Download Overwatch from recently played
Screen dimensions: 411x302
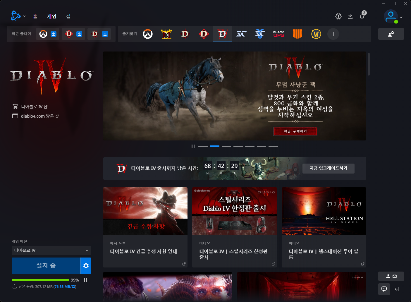click(54, 34)
